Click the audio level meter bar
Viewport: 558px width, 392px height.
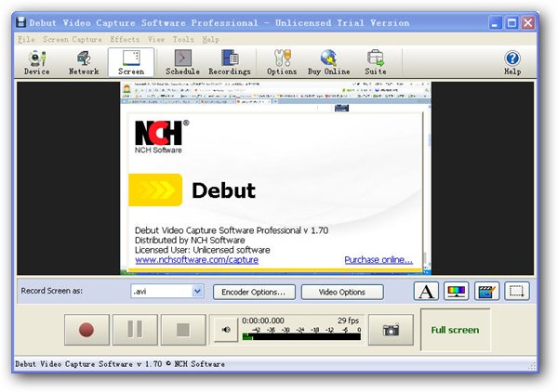[x=301, y=336]
